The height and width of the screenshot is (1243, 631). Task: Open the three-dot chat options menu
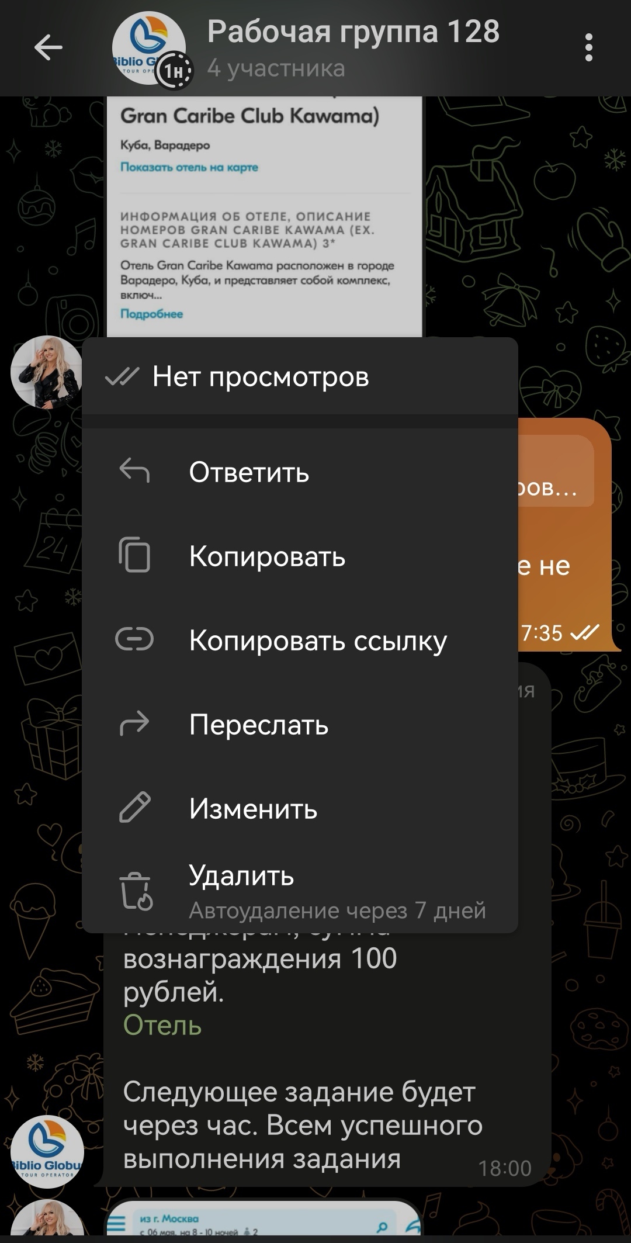point(588,47)
